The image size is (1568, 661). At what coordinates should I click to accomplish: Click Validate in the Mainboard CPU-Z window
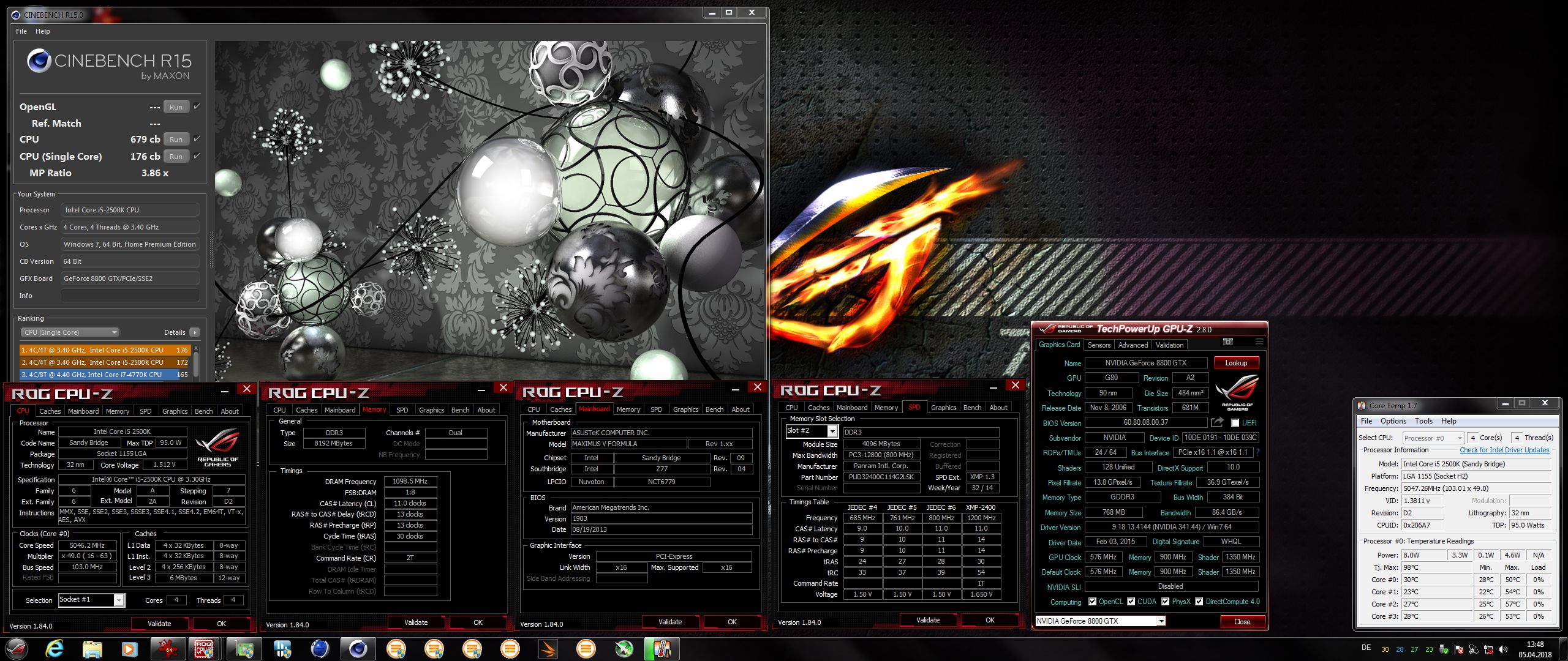tap(670, 622)
